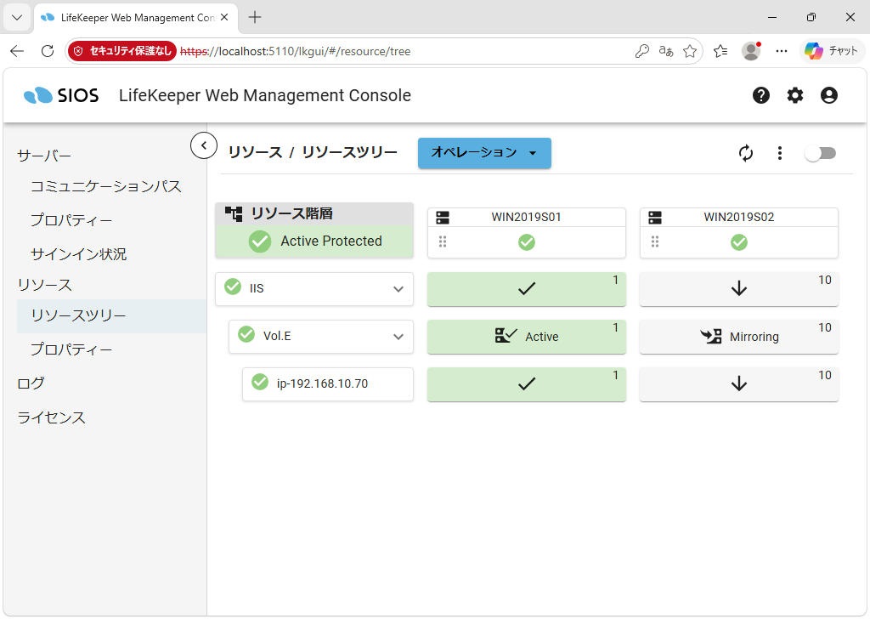Image resolution: width=870 pixels, height=619 pixels.
Task: Expand the IIS resource chevron
Action: tap(398, 289)
